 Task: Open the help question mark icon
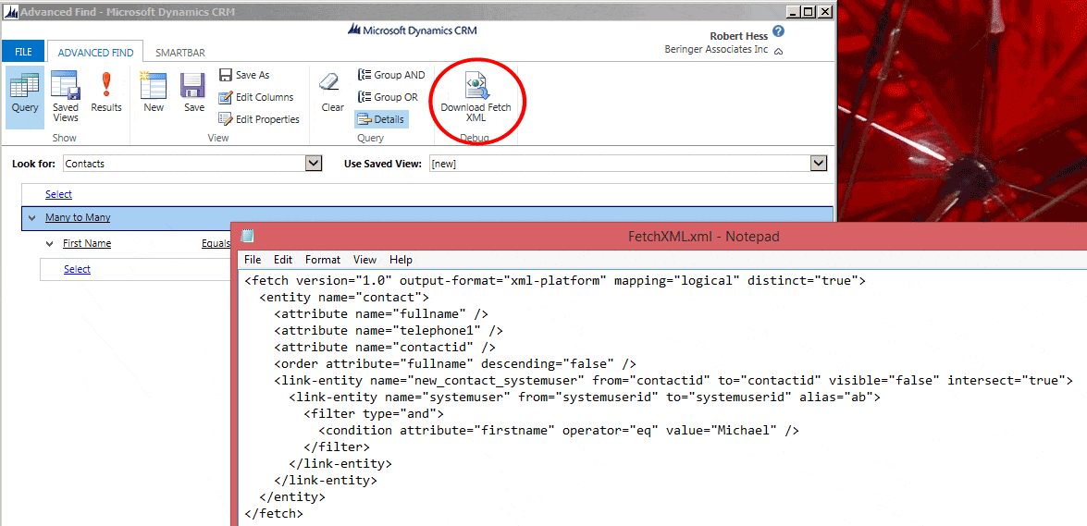(x=779, y=31)
